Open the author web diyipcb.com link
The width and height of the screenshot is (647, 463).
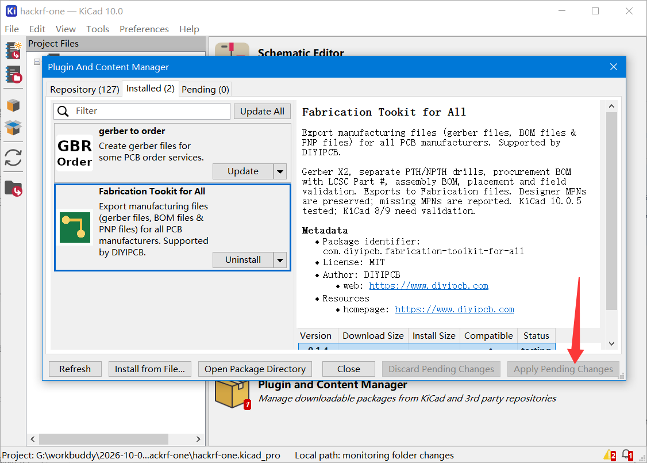click(429, 286)
